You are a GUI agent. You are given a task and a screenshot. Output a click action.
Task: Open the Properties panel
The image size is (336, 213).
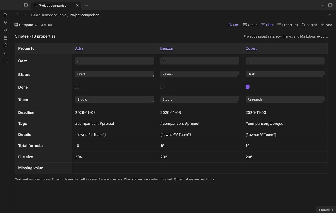click(x=288, y=25)
